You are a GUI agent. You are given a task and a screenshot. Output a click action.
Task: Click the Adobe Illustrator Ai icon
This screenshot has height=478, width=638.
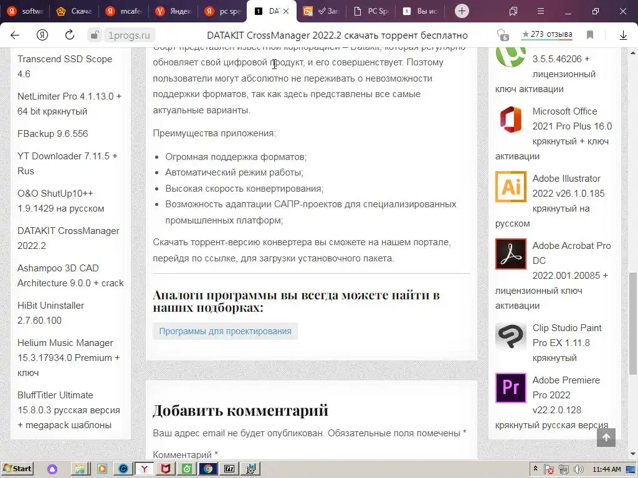[511, 187]
